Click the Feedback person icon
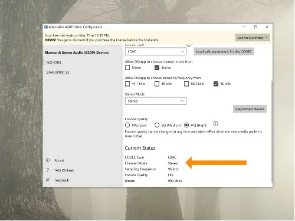This screenshot has width=295, height=221. coord(48,180)
